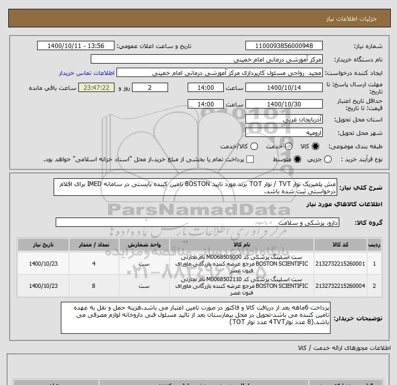Click the item name with code M0068505000

[241, 264]
